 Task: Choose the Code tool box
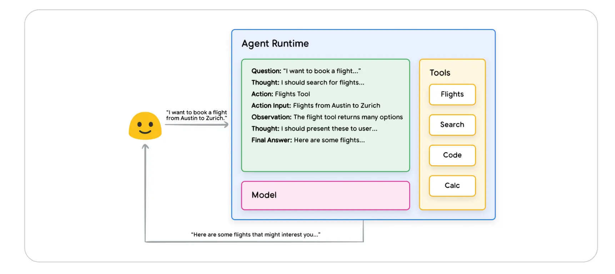tap(452, 155)
